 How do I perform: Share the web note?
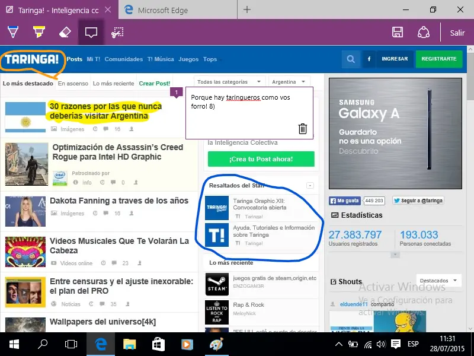[x=424, y=32]
